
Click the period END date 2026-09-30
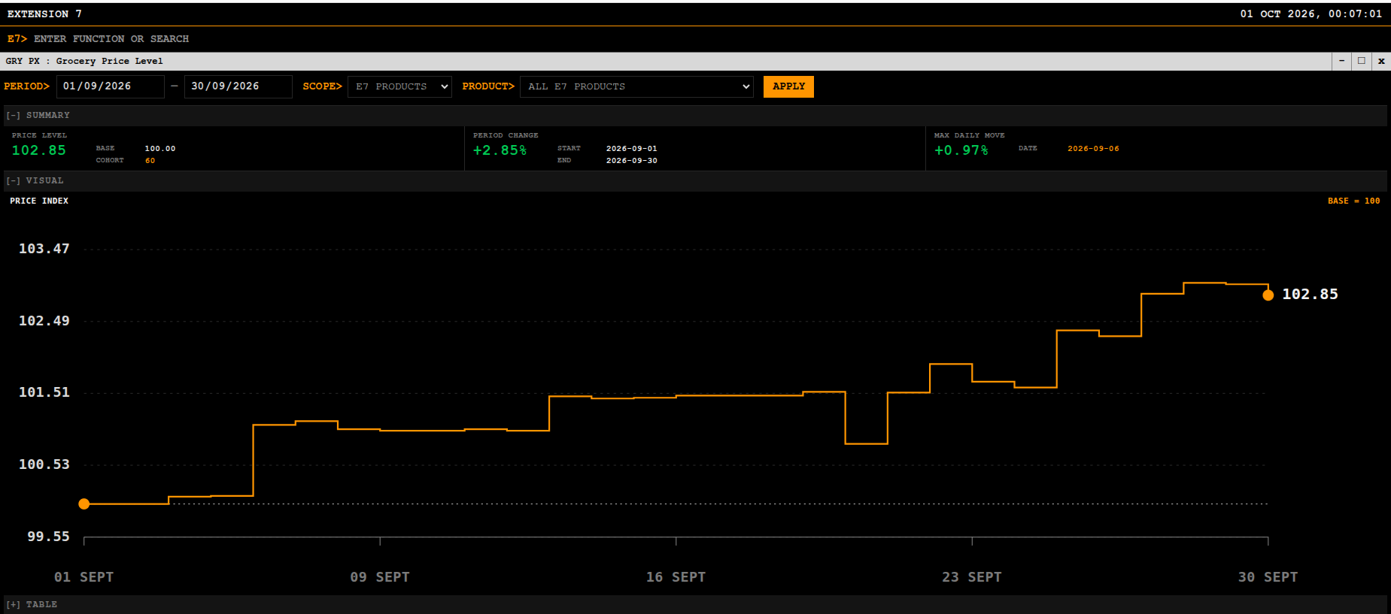pos(632,161)
